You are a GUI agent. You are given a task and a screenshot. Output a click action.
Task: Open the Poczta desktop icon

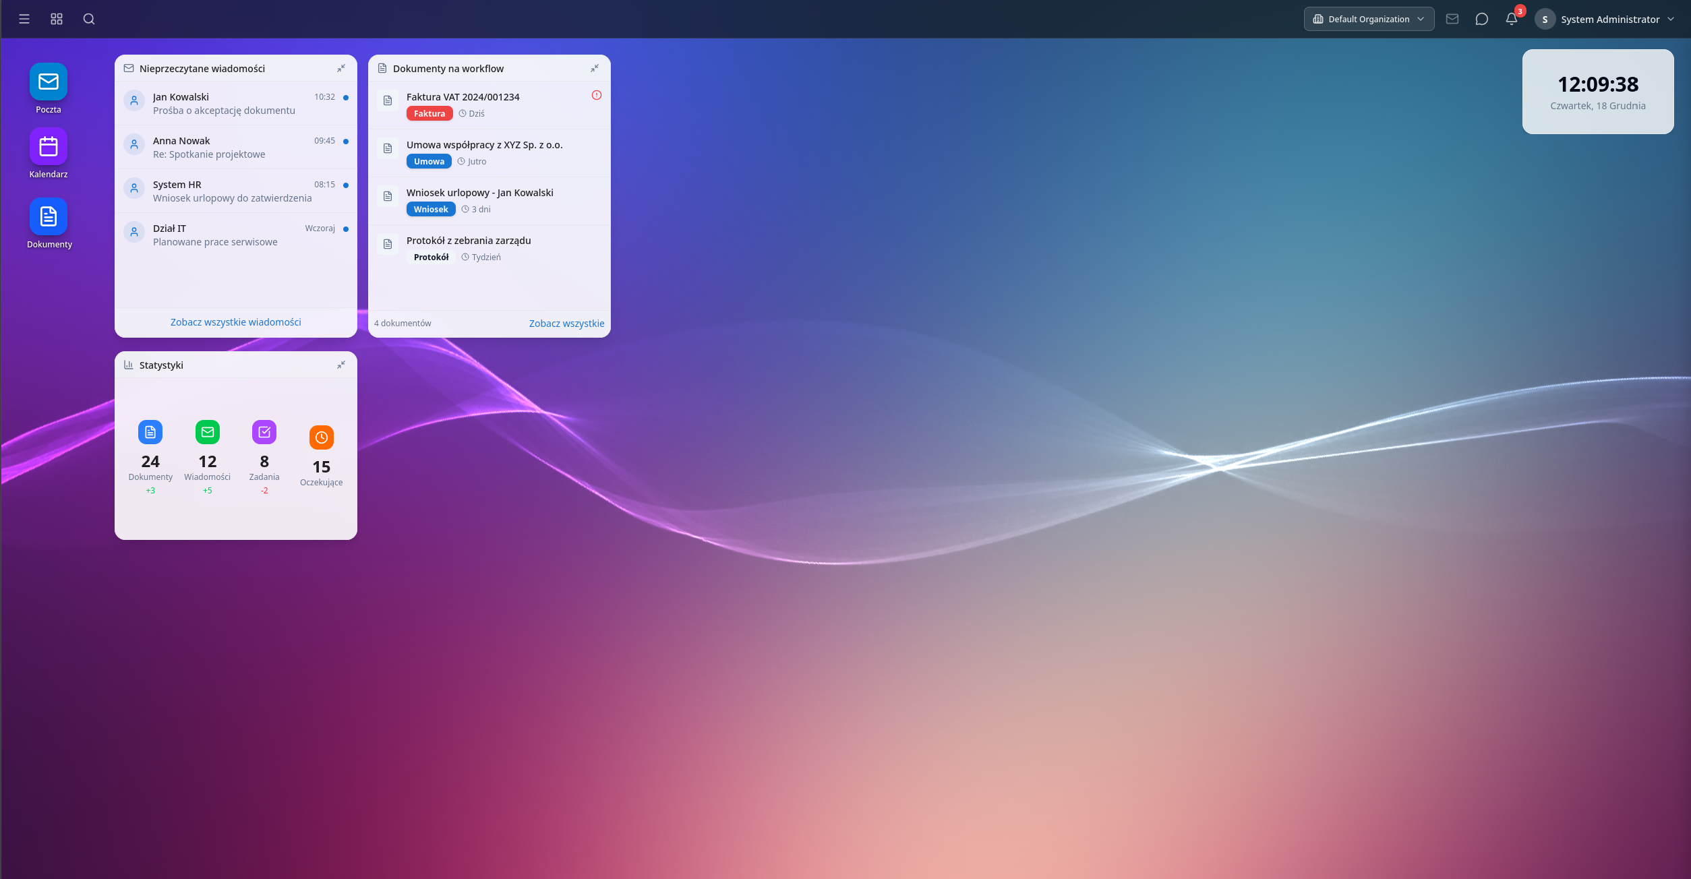coord(48,82)
